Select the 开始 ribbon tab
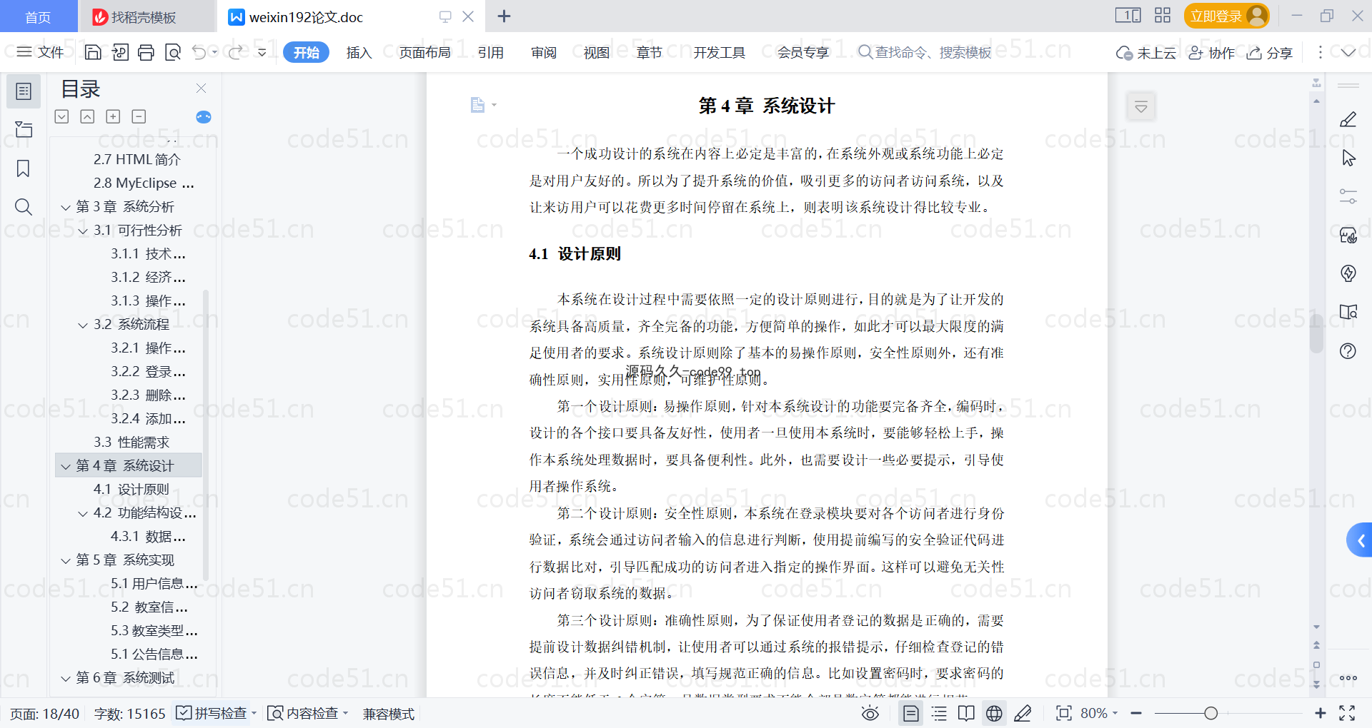Image resolution: width=1372 pixels, height=728 pixels. tap(306, 52)
